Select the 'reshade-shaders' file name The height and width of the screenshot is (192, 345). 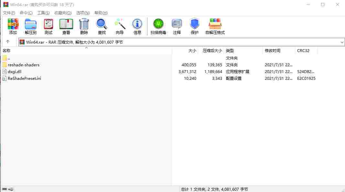point(24,65)
